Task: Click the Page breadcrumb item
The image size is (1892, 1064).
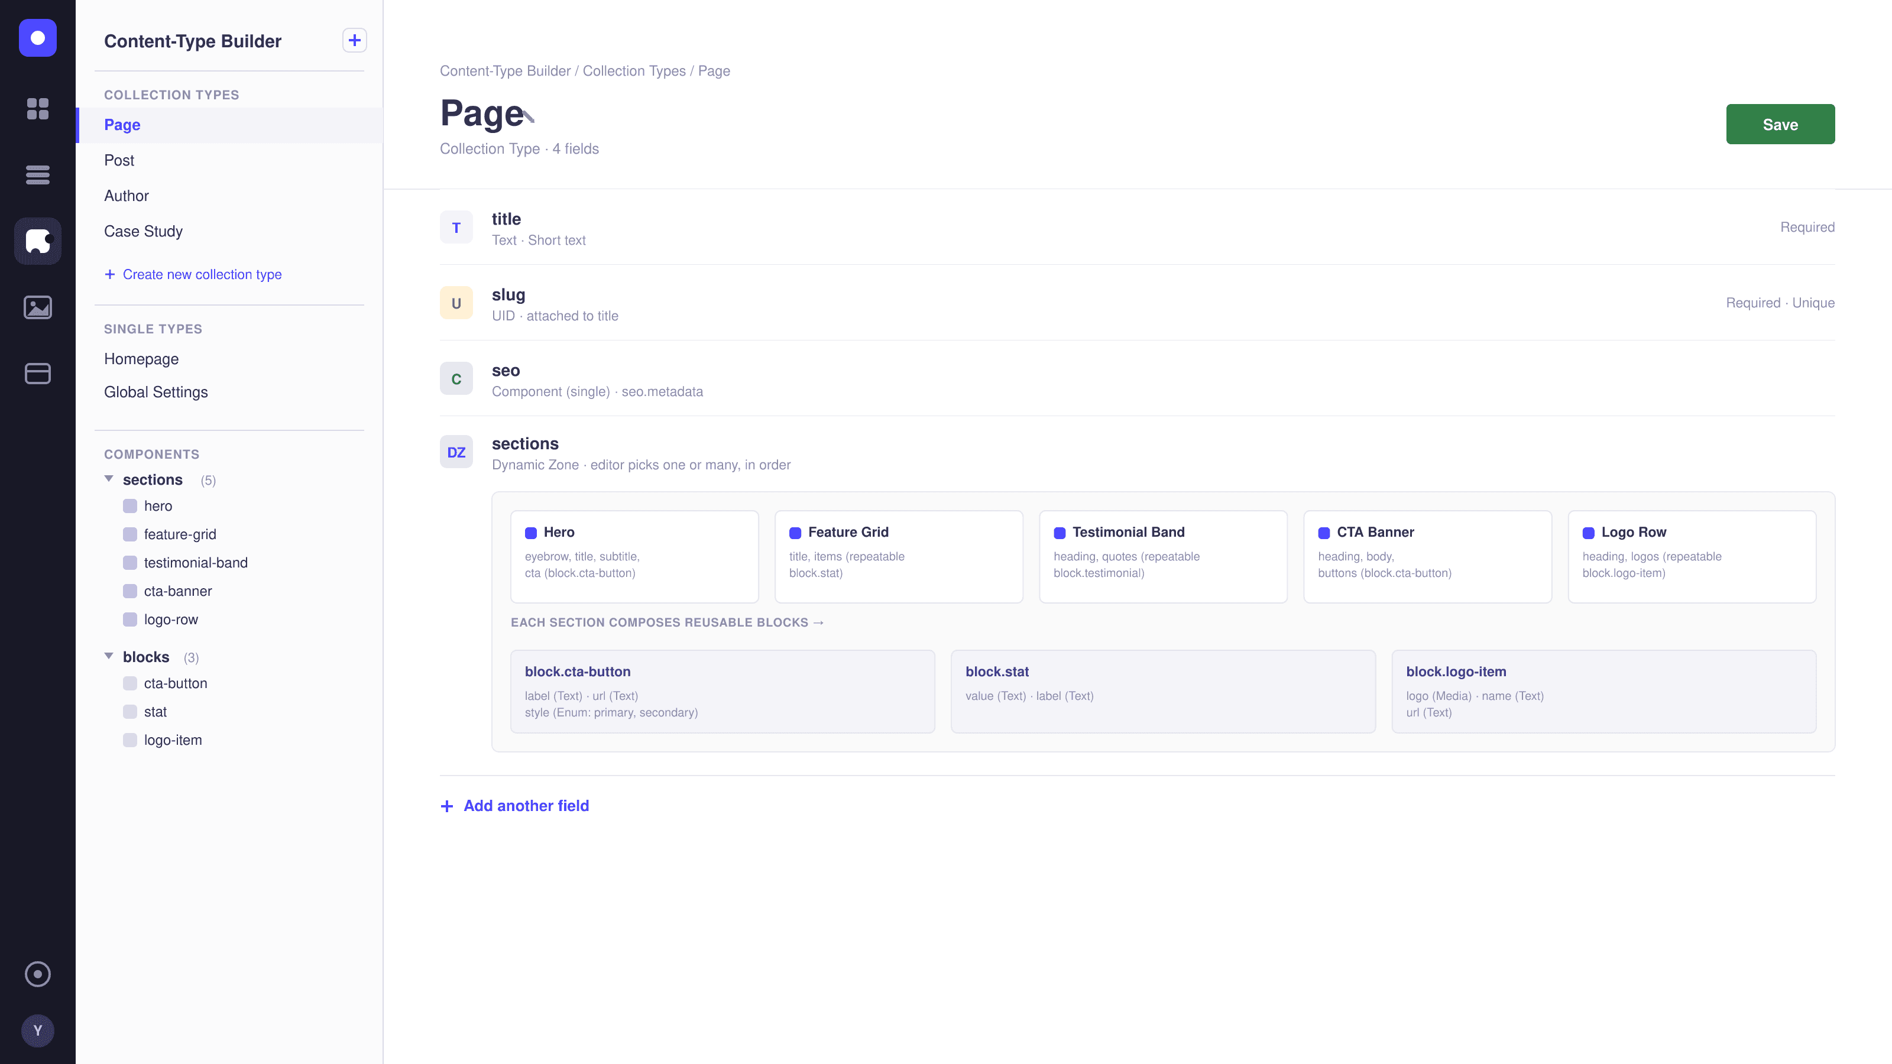Action: pyautogui.click(x=714, y=70)
